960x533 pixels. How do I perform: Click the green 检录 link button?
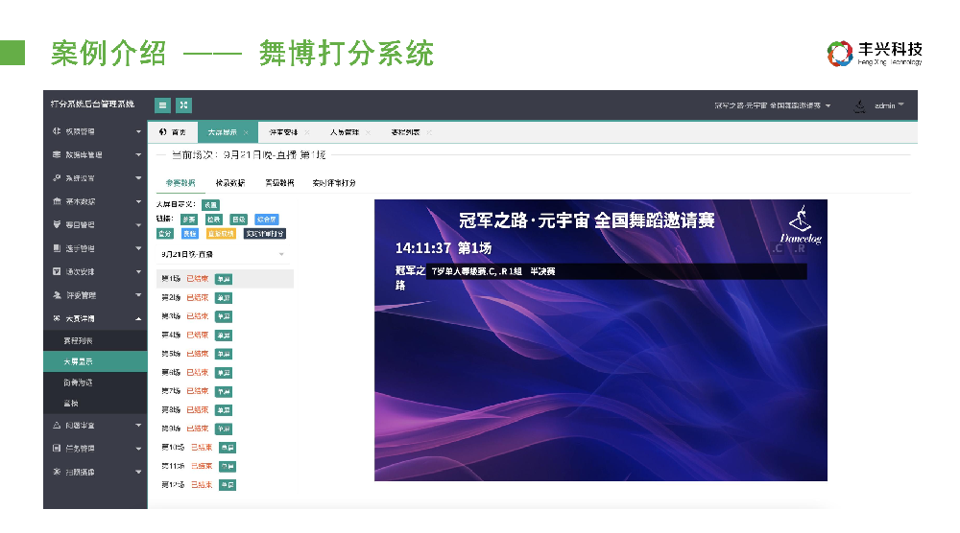click(214, 219)
